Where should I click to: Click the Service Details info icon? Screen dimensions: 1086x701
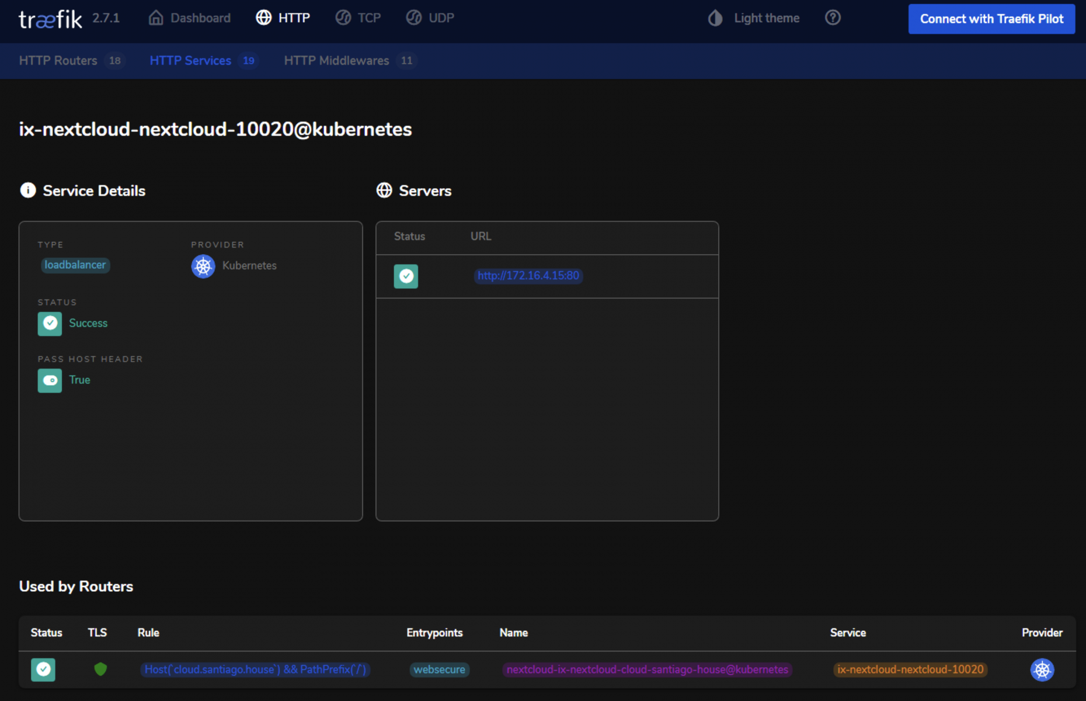pos(28,190)
